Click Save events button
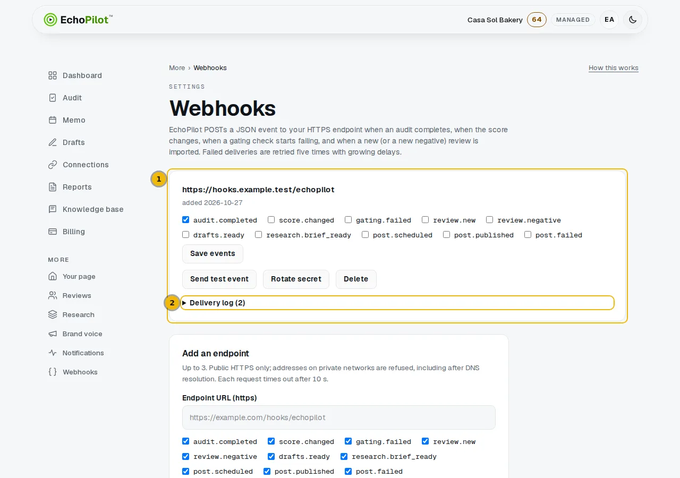Viewport: 680px width, 478px height. coord(212,254)
